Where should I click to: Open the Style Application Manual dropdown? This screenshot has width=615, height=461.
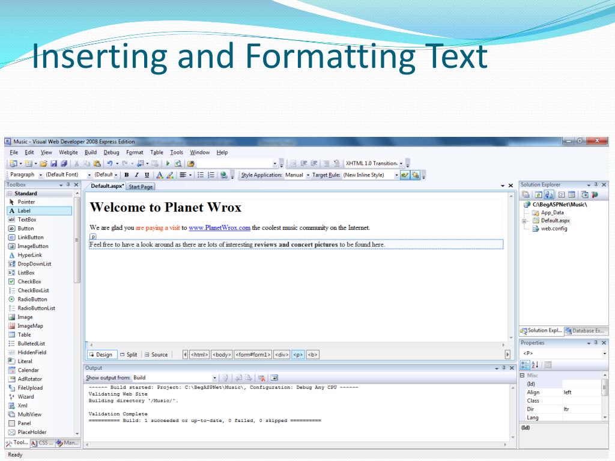(308, 175)
